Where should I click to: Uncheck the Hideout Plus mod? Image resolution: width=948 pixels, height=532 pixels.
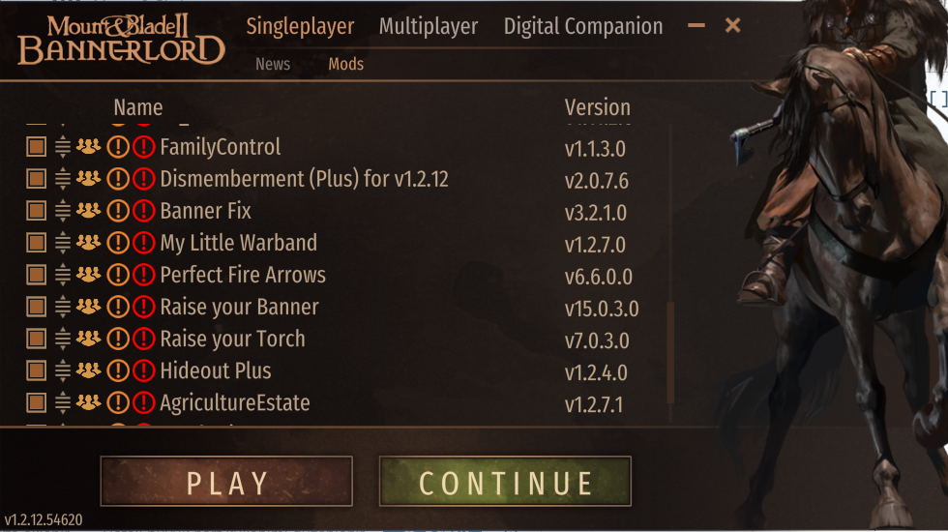pyautogui.click(x=37, y=371)
